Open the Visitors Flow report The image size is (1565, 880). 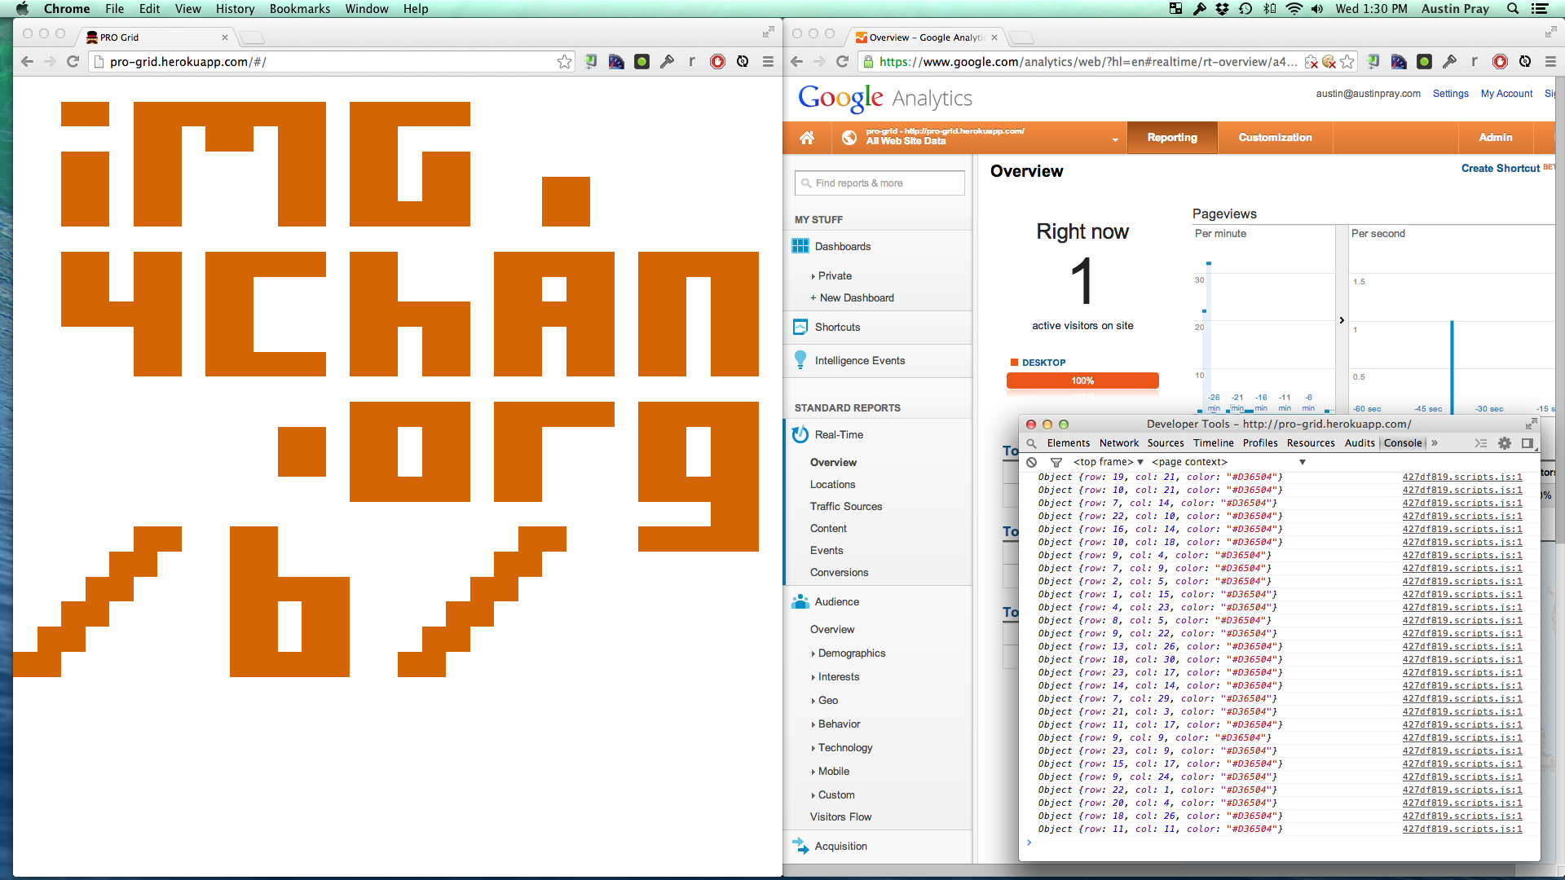[840, 817]
